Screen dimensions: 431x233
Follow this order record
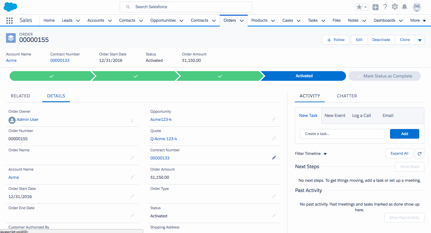[336, 40]
